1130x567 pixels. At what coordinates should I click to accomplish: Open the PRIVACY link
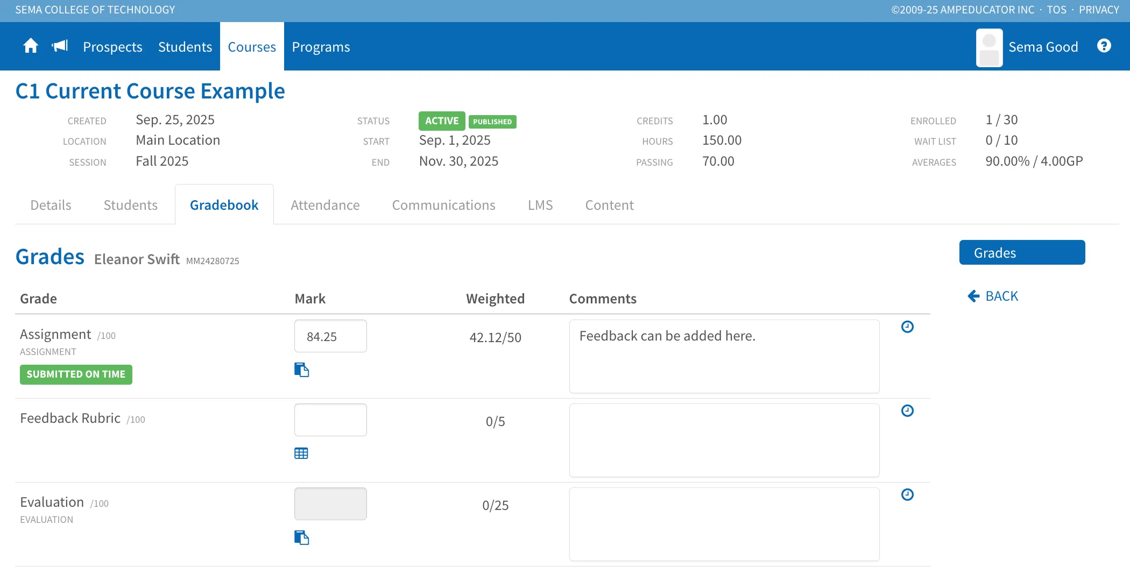[1099, 10]
